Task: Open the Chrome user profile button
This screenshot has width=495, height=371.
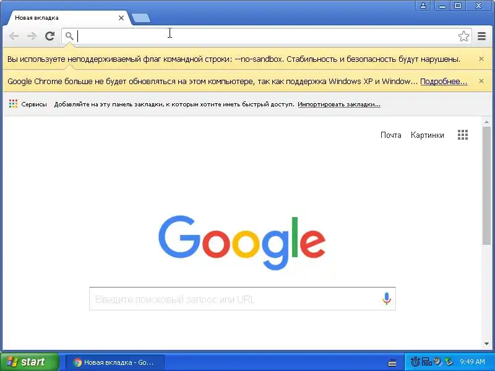Action: coord(423,6)
